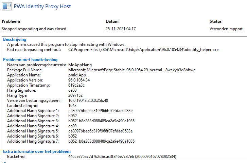Click the 'Versie van besturingssysteem' label
The height and width of the screenshot is (163, 247).
(34, 101)
